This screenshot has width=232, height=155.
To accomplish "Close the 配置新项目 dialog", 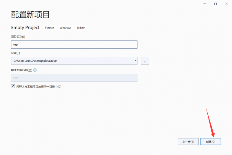I will 226,4.
